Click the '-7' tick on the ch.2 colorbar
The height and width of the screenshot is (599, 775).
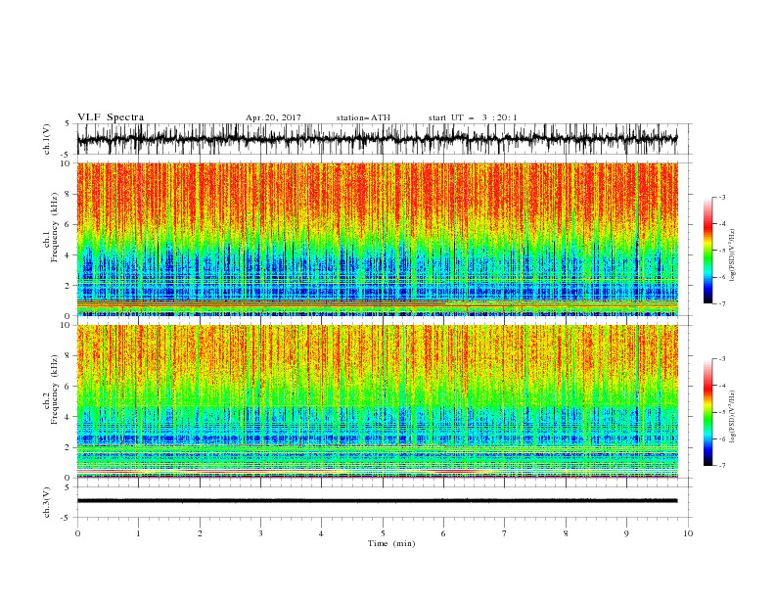pos(721,466)
